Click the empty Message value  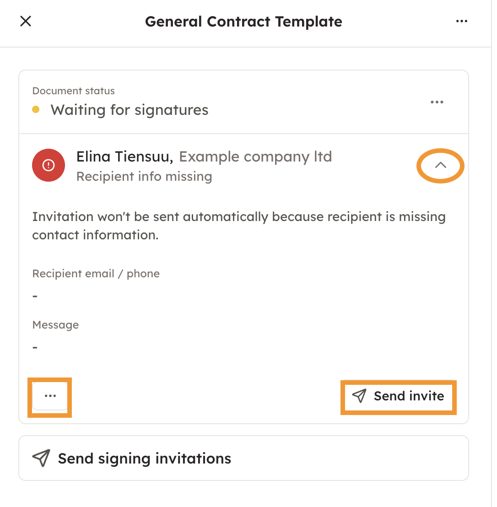pyautogui.click(x=35, y=347)
